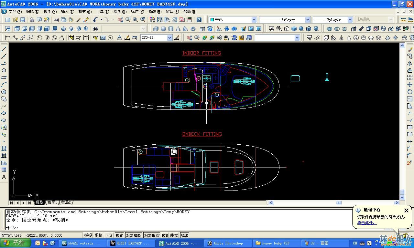Open the honey baby 42F folder taskbar item
Image resolution: width=414 pixels, height=248 pixels.
[x=277, y=243]
